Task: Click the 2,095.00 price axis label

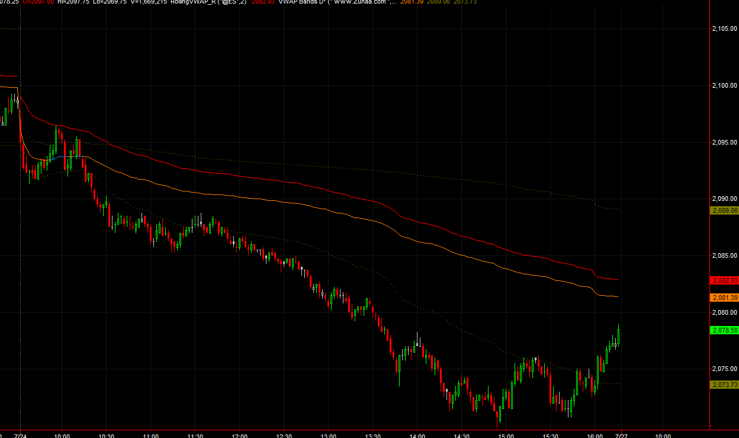Action: pos(724,142)
